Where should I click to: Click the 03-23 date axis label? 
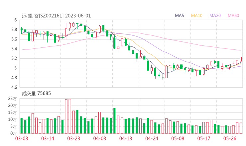click(x=73, y=138)
